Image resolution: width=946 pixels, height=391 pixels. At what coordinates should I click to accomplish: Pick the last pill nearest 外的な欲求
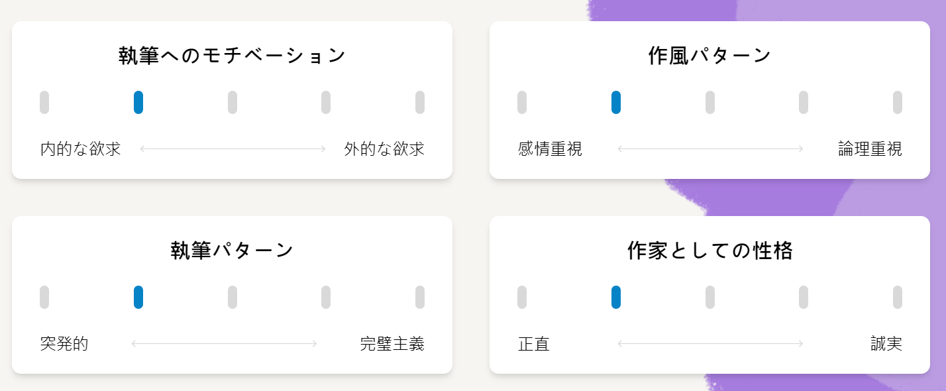click(420, 103)
